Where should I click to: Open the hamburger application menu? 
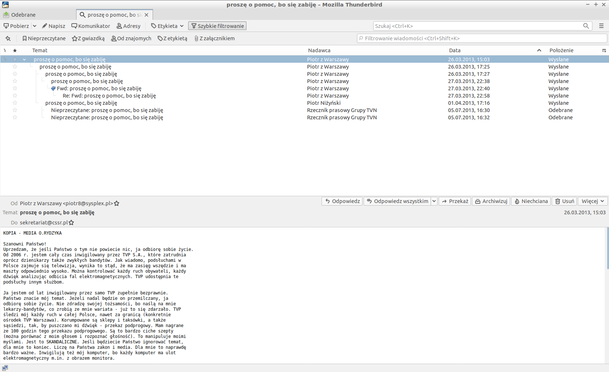coord(601,26)
